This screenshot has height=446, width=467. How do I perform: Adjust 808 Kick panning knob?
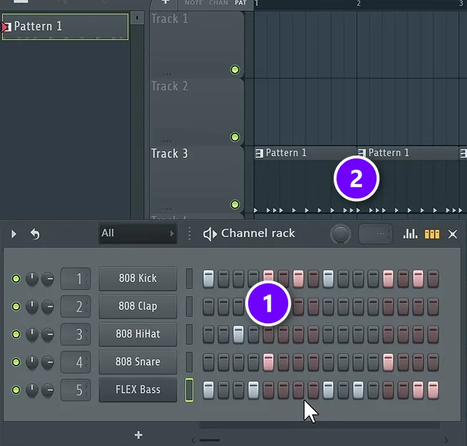point(32,279)
